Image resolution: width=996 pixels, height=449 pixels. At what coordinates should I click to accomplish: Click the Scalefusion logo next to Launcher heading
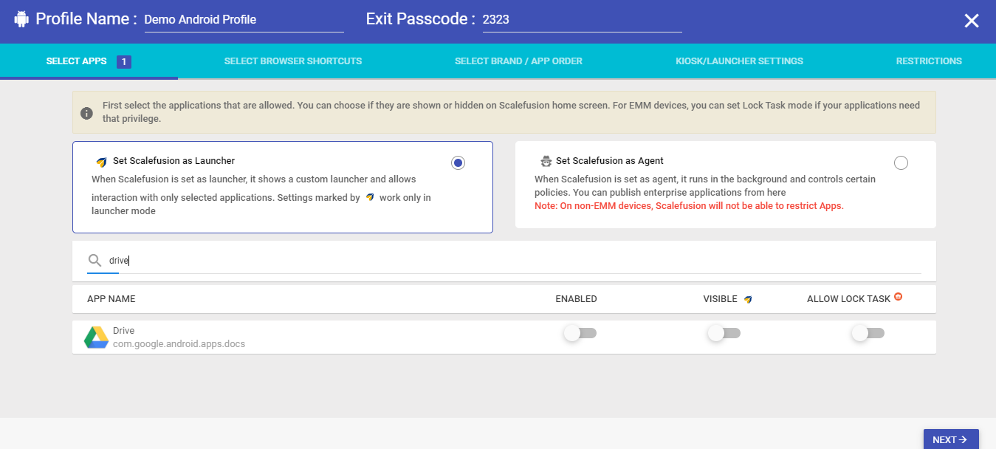click(102, 162)
